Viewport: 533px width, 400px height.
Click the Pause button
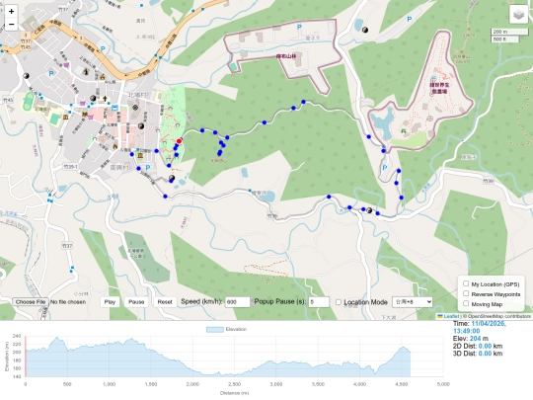tap(136, 302)
